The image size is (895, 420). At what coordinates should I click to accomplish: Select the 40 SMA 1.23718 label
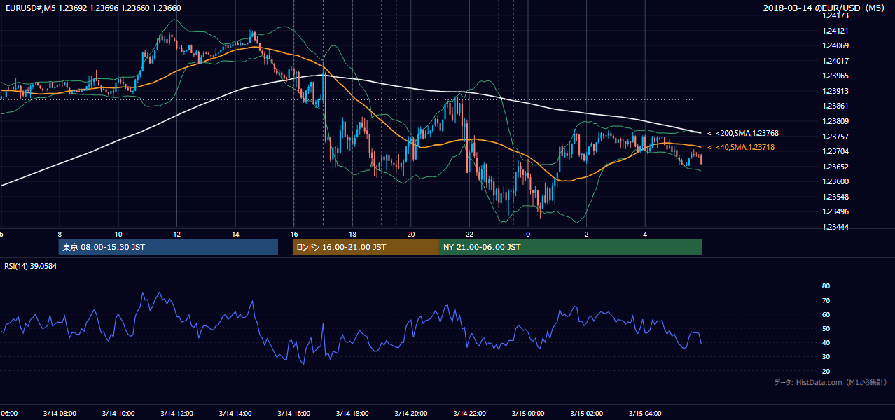click(x=740, y=147)
